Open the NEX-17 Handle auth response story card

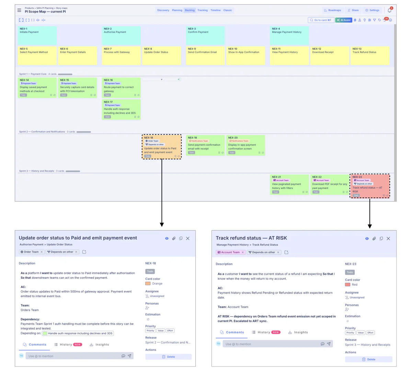point(121,109)
